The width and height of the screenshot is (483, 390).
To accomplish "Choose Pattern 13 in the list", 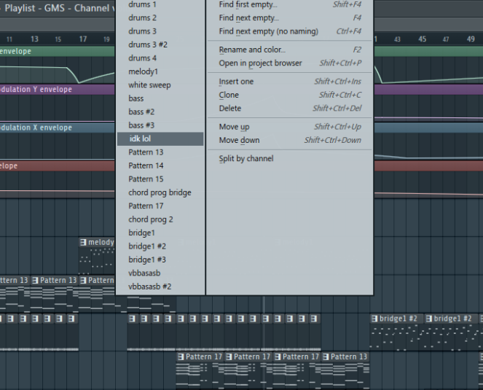I will (160, 152).
